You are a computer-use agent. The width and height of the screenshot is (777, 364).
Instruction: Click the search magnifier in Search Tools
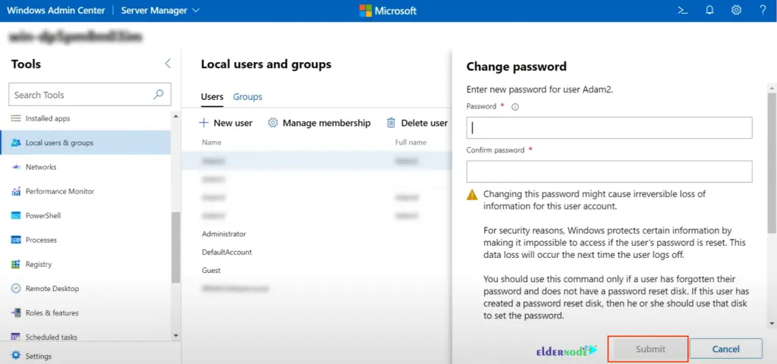pyautogui.click(x=159, y=94)
